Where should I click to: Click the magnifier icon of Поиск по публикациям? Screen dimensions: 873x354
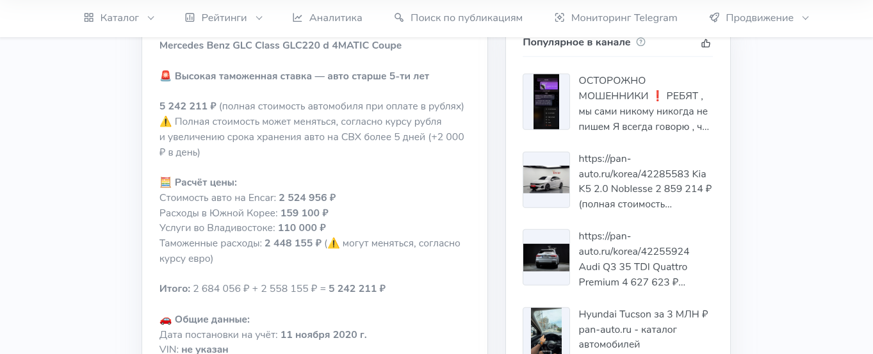coord(399,18)
